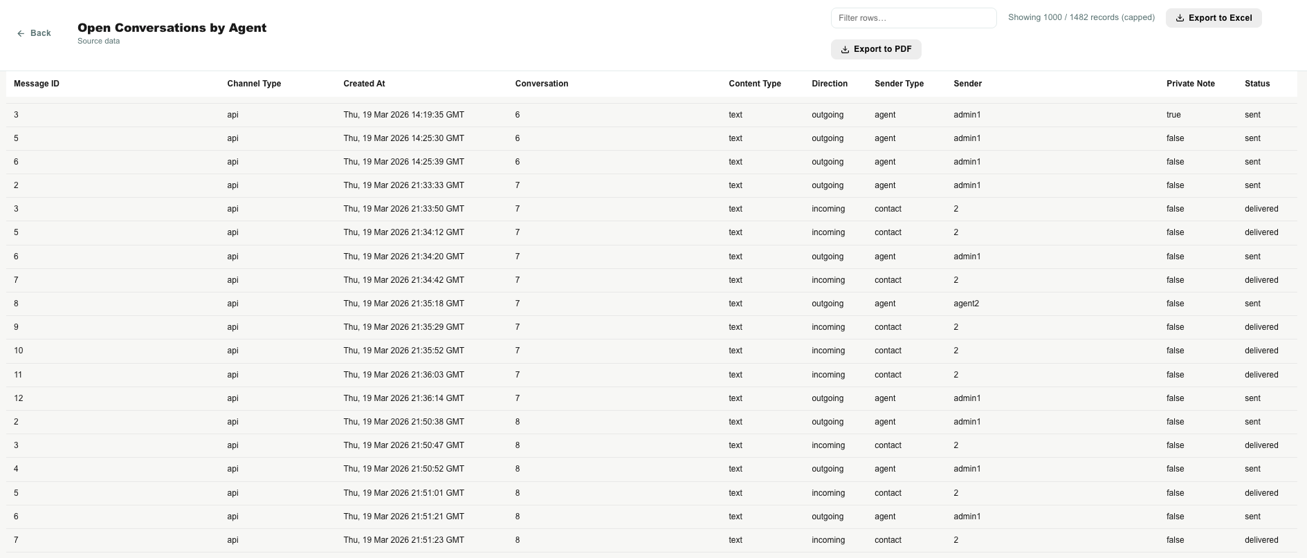Screen dimensions: 1307x558
Task: Select timestamp 'Thu, 19 Mar 2026 21:51:01 GMT'
Action: pos(403,493)
